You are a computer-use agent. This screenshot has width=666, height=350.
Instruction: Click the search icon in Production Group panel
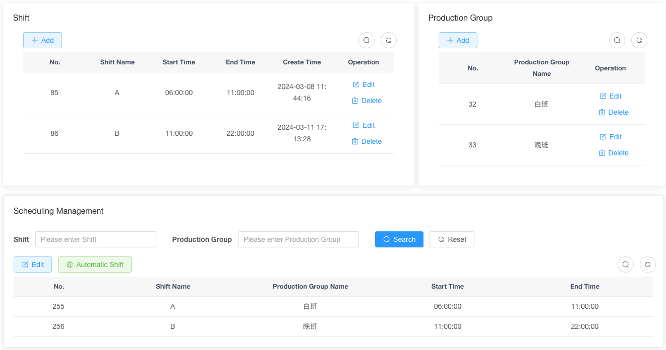pos(617,40)
